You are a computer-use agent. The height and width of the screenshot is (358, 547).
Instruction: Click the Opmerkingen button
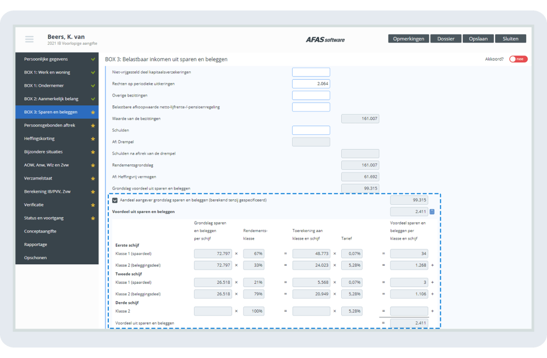pos(409,39)
